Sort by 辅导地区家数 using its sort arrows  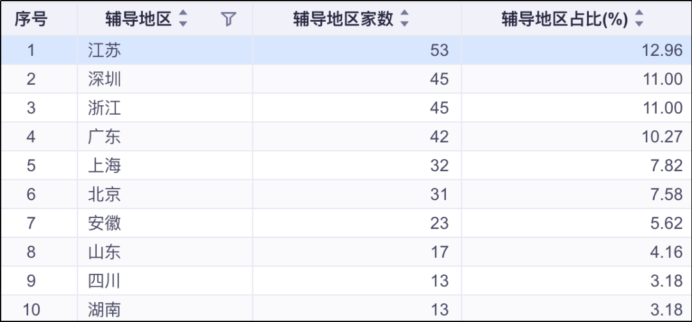coord(404,20)
